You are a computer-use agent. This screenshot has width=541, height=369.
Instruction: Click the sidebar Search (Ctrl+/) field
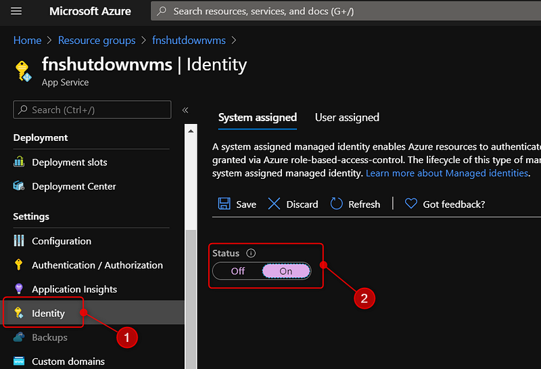point(92,110)
